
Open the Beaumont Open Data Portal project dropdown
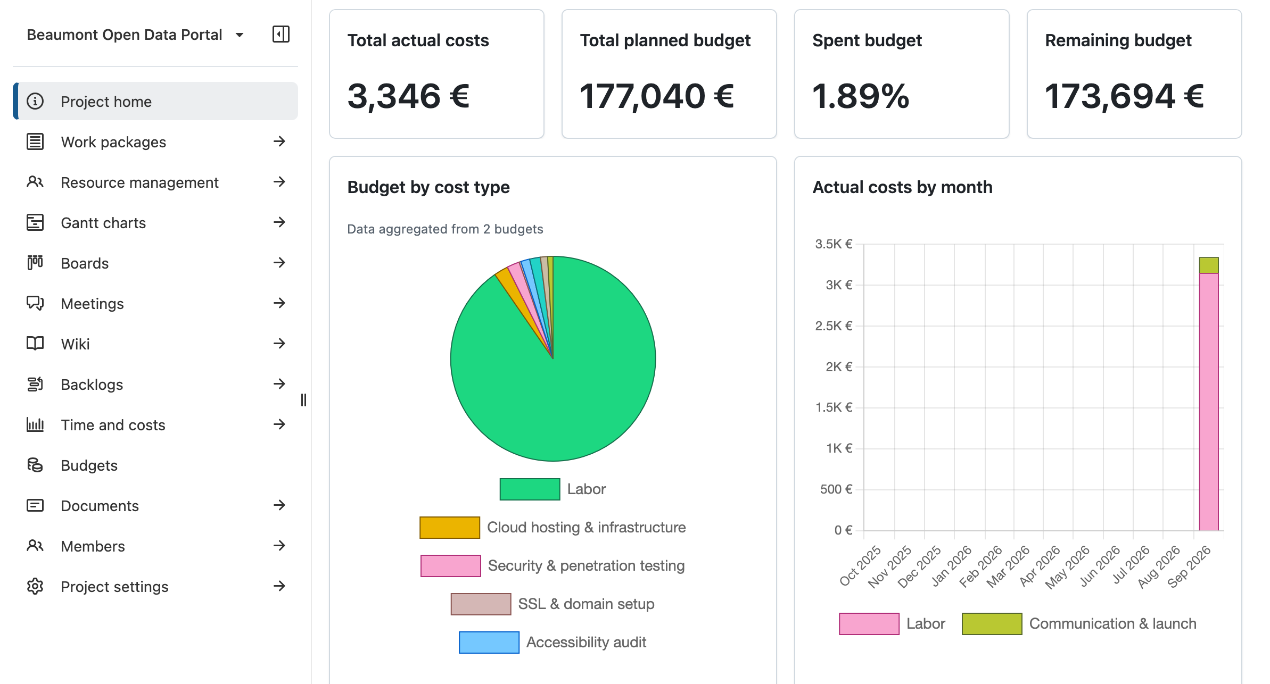[x=136, y=35]
